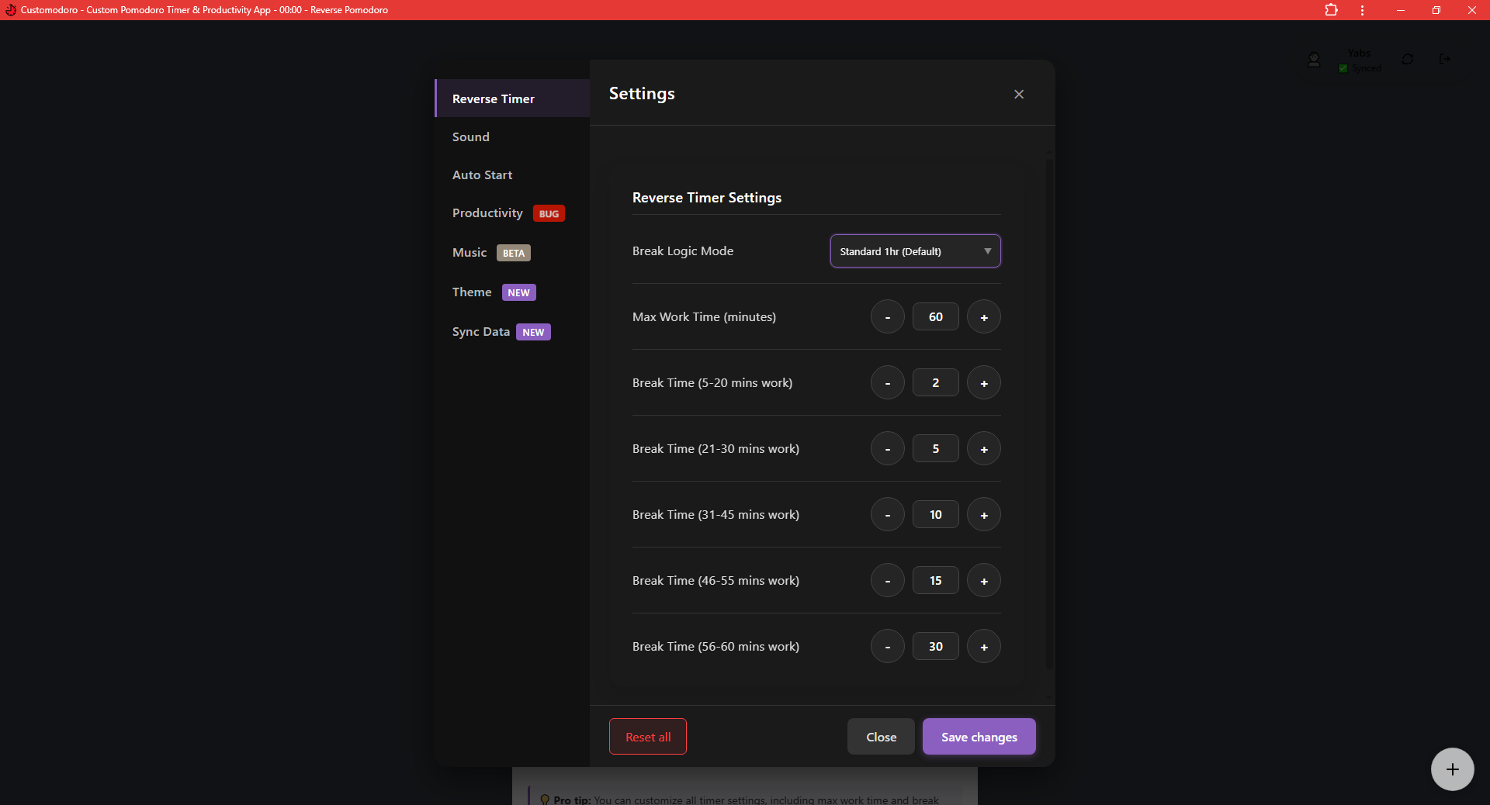
Task: Increase Break Time for 5-20 mins work
Action: [984, 382]
